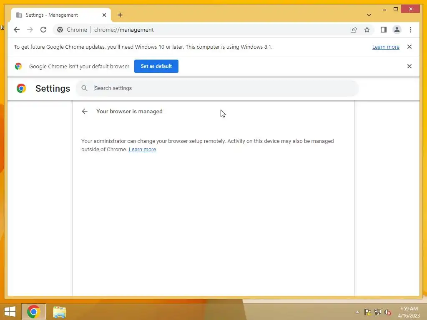Click the Chrome logo next to Settings
The width and height of the screenshot is (427, 320).
coord(21,88)
